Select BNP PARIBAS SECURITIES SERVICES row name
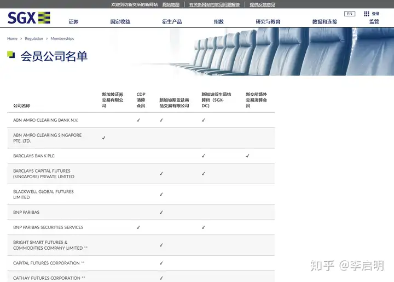Screen dimensions: 394x282 coord(48,227)
